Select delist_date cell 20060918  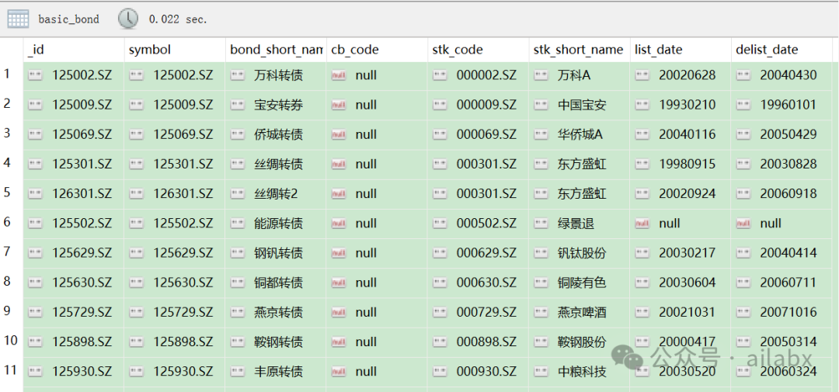[x=782, y=193]
